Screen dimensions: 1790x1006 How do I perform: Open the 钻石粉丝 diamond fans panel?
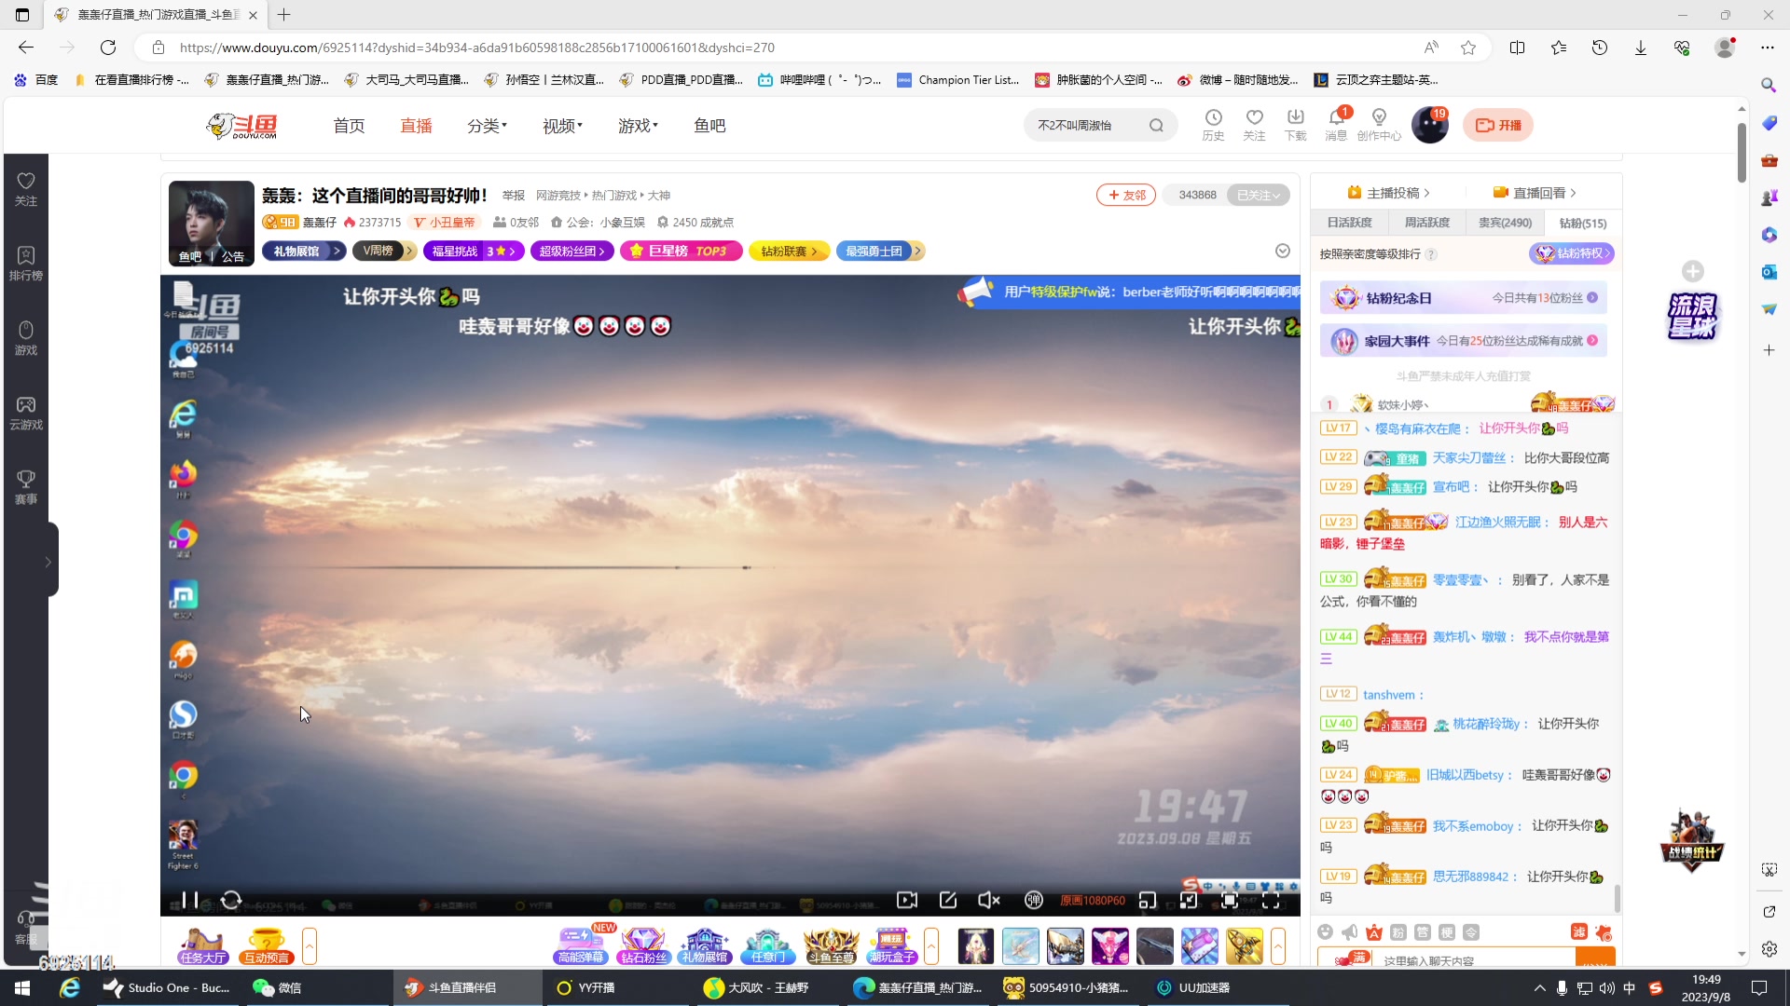(x=643, y=945)
